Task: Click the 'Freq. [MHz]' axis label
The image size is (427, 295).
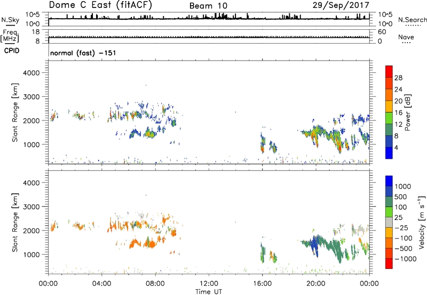Action: point(10,36)
